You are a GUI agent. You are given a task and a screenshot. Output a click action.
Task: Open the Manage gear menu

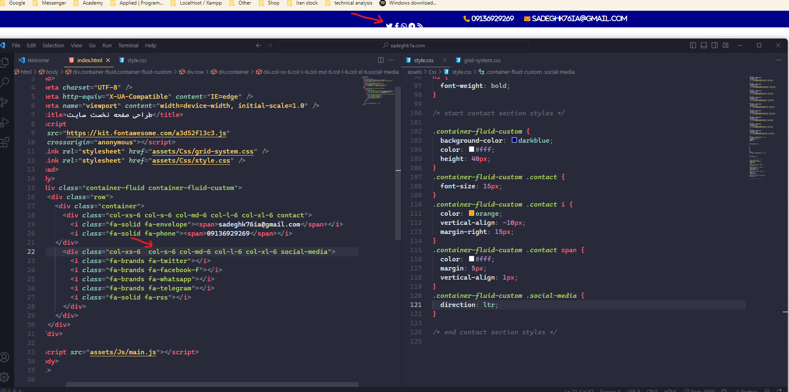[x=5, y=377]
